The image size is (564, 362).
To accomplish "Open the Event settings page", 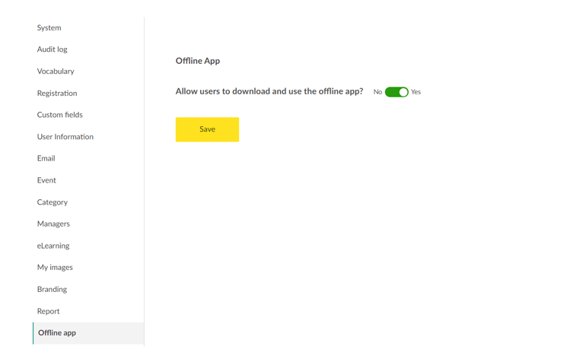I will pos(46,180).
